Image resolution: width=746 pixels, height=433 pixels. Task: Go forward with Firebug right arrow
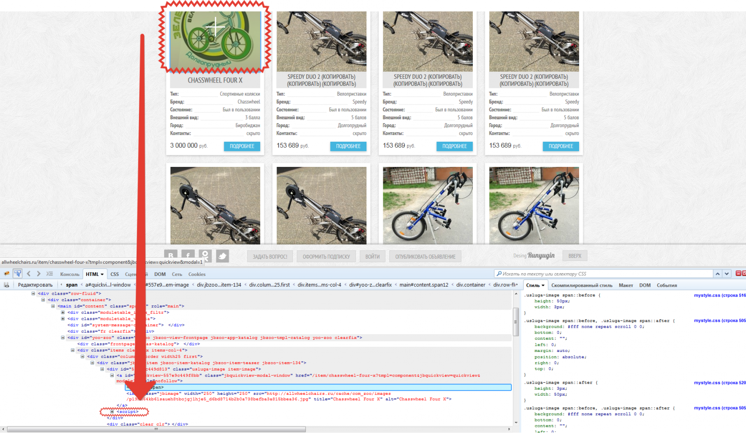pyautogui.click(x=39, y=274)
